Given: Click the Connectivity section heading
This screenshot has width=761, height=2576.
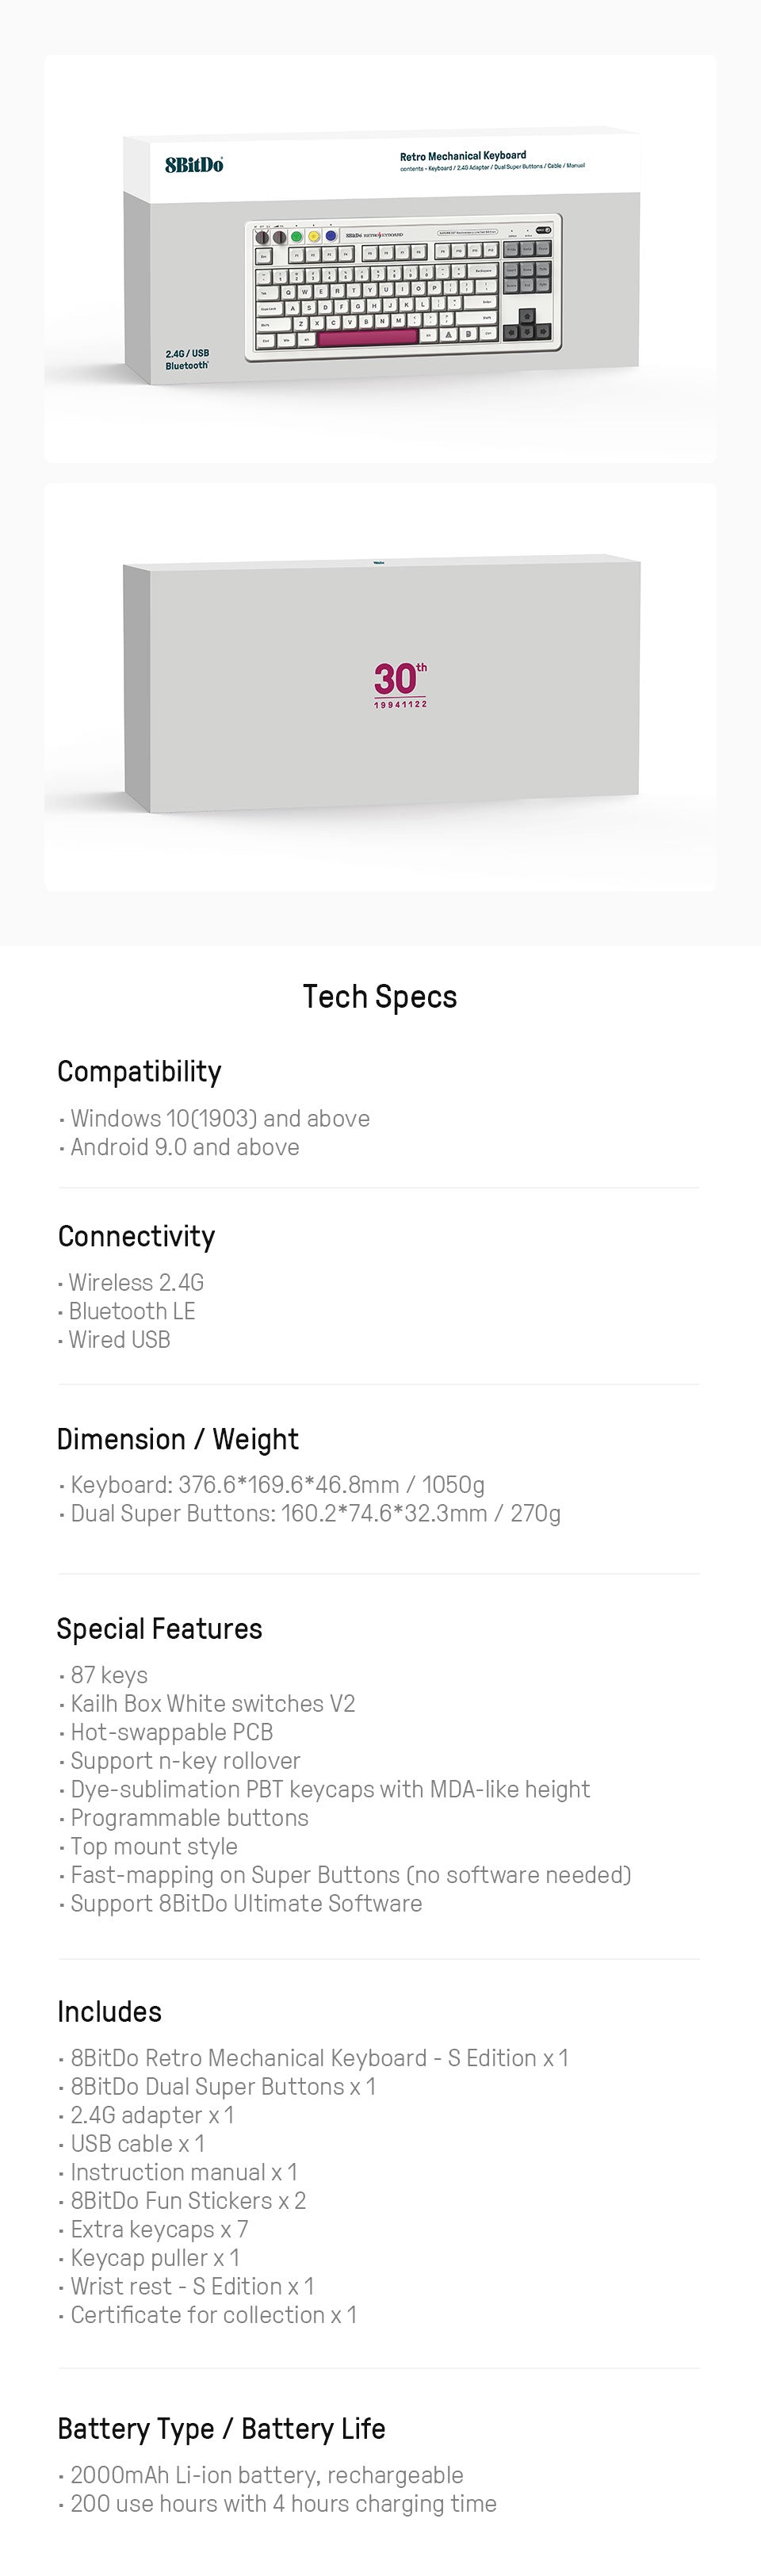Looking at the screenshot, I should click(x=136, y=1236).
